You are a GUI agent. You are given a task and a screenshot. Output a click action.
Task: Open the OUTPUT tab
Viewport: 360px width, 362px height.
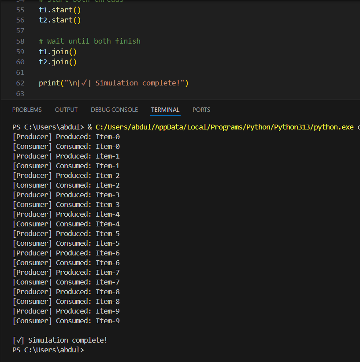pos(66,110)
